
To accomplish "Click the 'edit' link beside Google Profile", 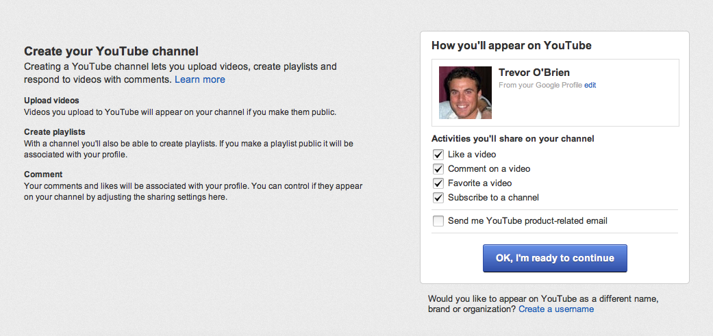I will (x=590, y=85).
